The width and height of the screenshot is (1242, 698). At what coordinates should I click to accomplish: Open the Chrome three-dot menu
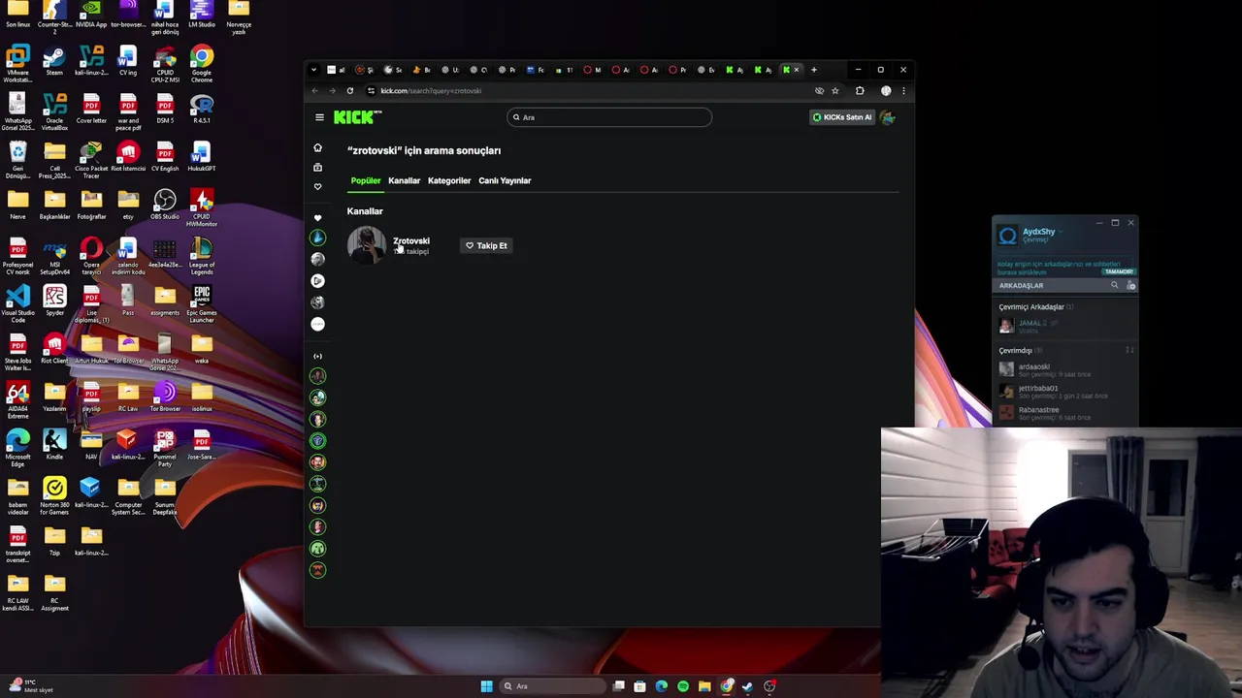[x=903, y=91]
